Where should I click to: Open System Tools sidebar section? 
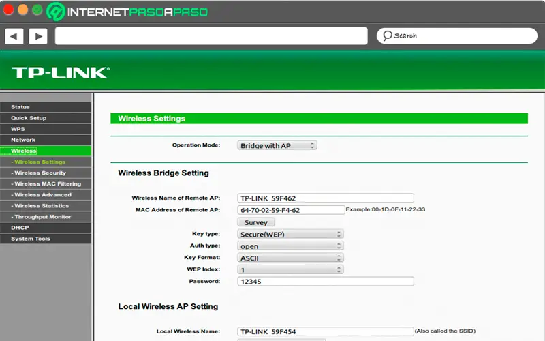click(46, 239)
